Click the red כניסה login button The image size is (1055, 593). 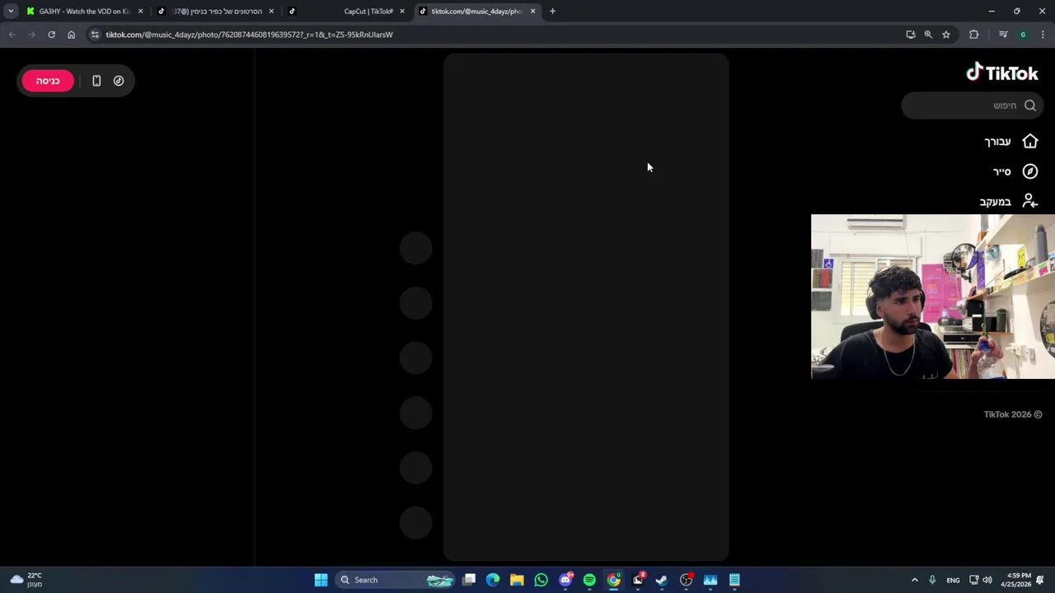point(48,81)
